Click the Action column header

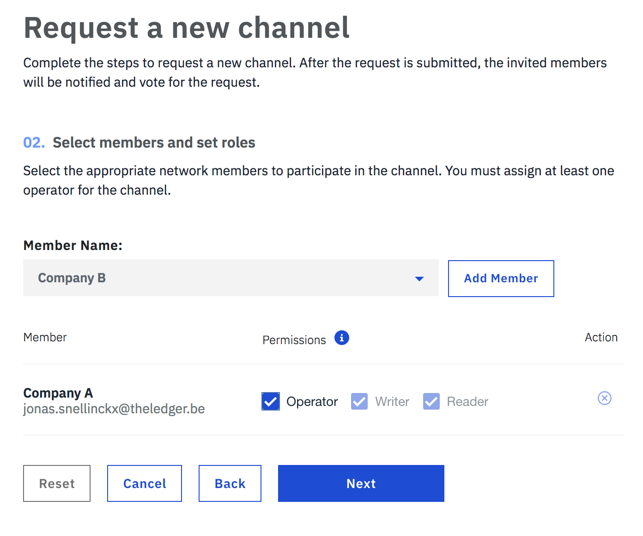601,337
